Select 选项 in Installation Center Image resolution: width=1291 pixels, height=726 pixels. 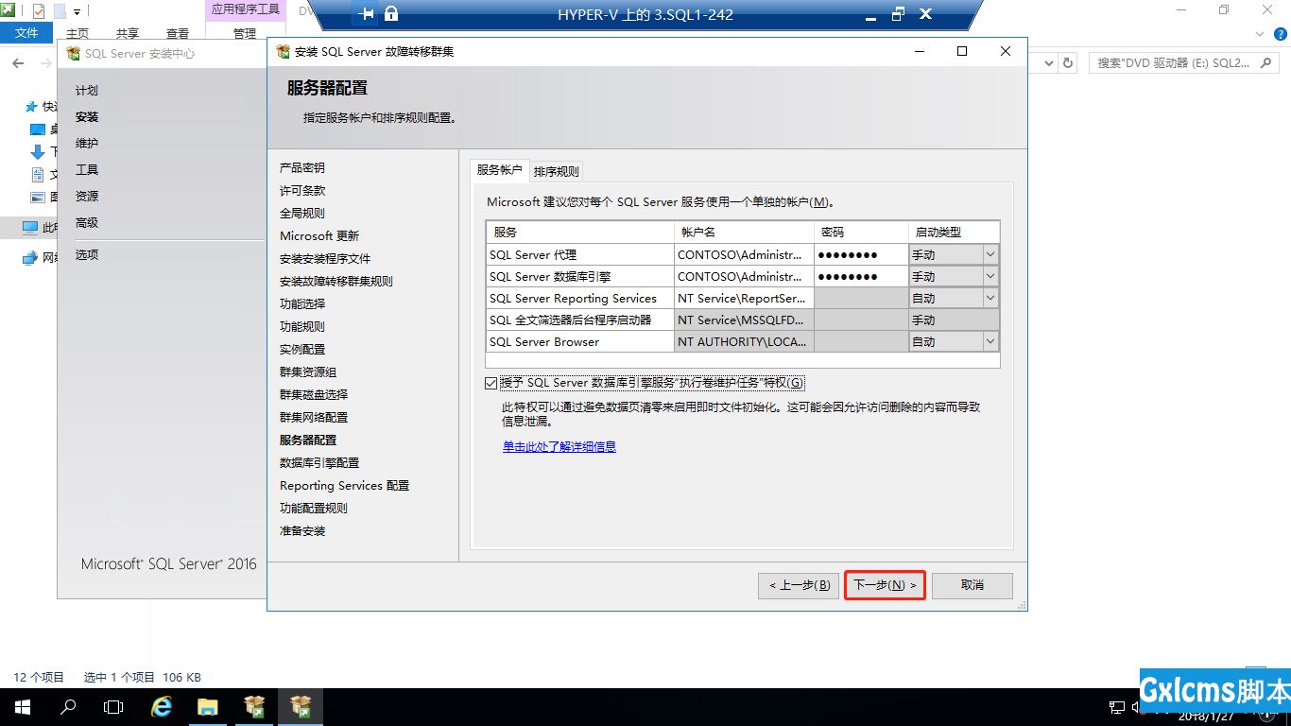click(87, 255)
